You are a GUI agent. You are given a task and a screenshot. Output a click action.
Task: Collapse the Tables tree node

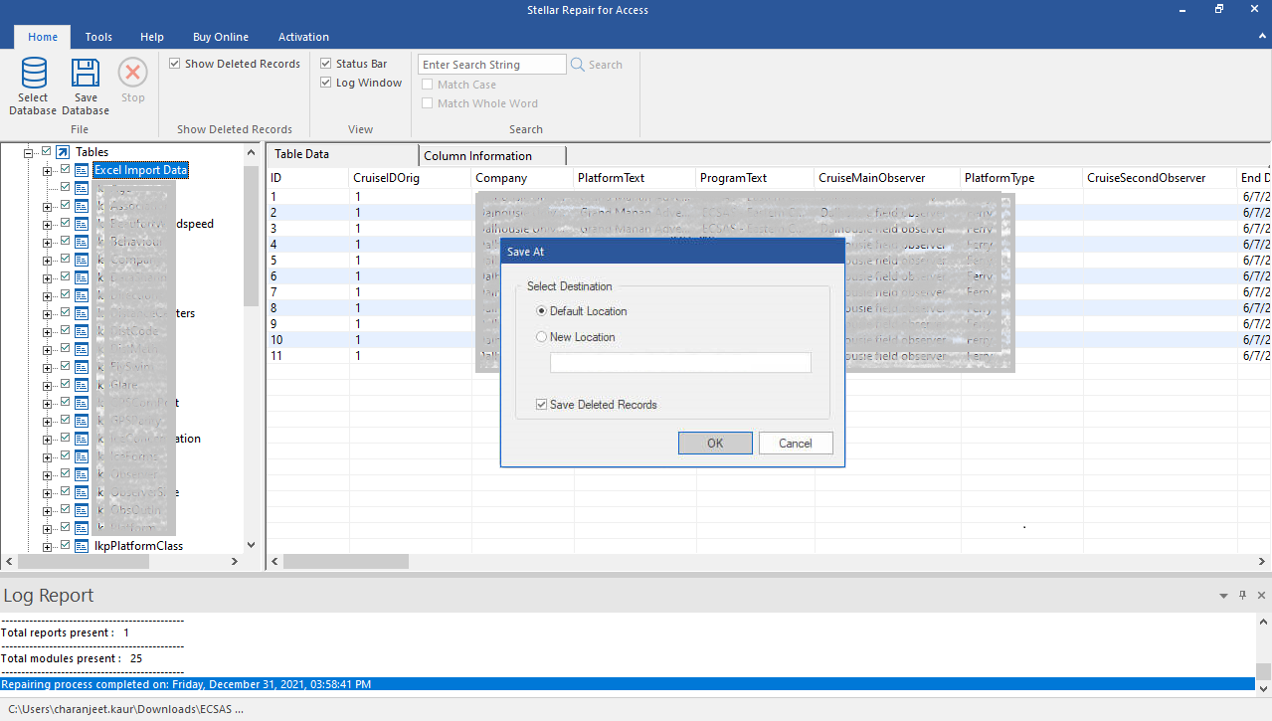point(29,152)
